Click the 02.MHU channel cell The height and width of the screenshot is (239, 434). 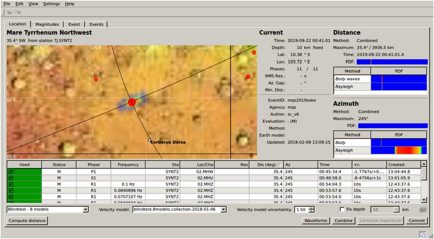197,178
